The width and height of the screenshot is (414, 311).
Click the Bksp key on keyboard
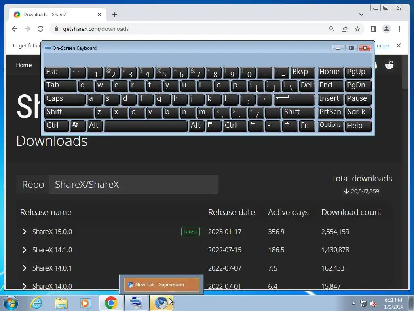point(302,73)
